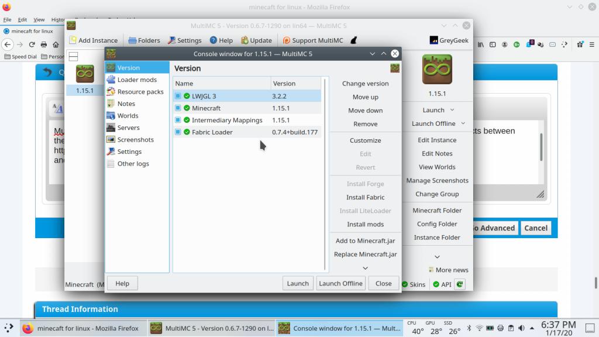This screenshot has height=337, width=599.
Task: Click Minecraft Folder in MultiMC panel
Action: click(437, 211)
